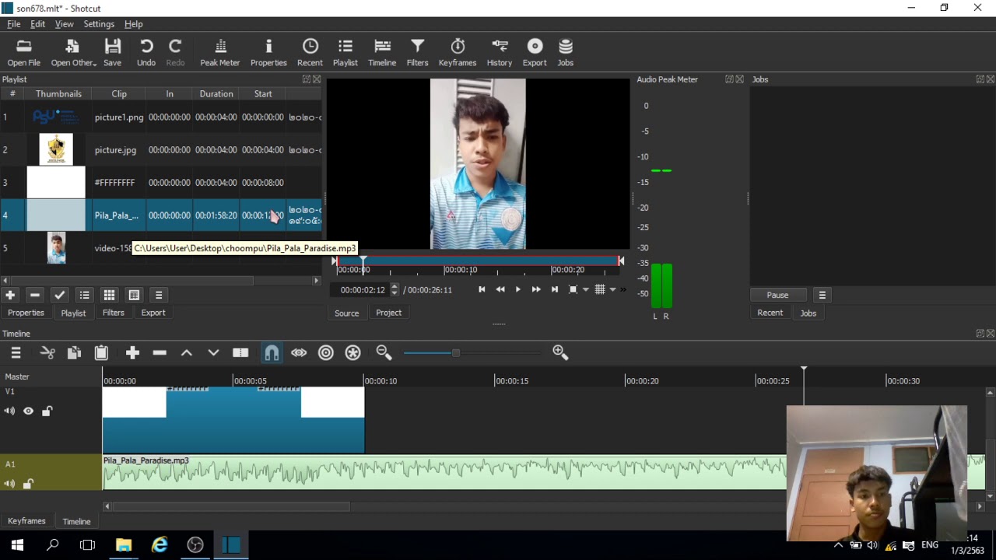The image size is (996, 560).
Task: Open File from the main toolbar
Action: pyautogui.click(x=23, y=53)
